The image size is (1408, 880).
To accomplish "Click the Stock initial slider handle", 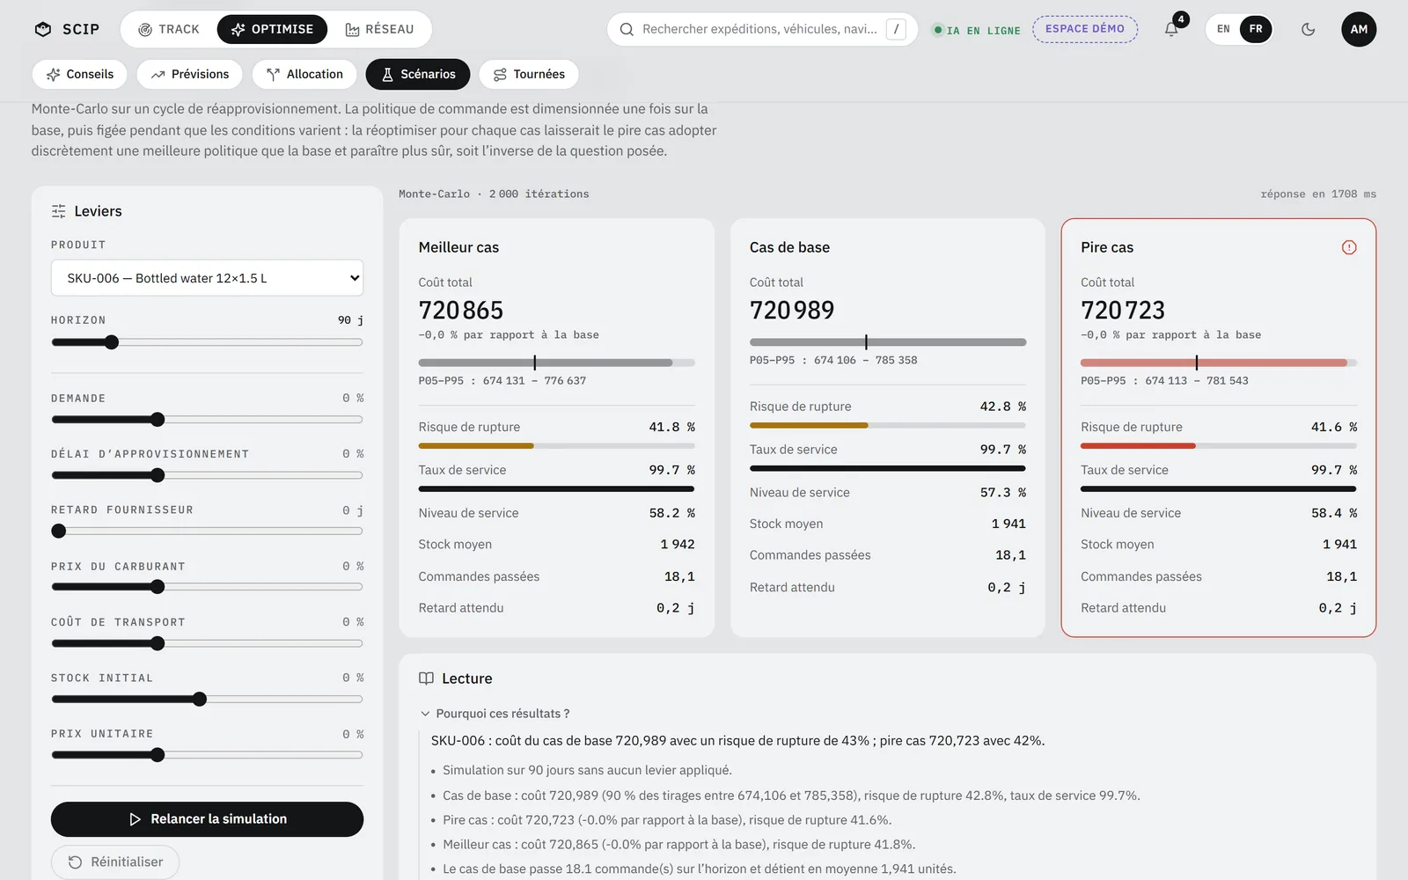I will pyautogui.click(x=200, y=700).
